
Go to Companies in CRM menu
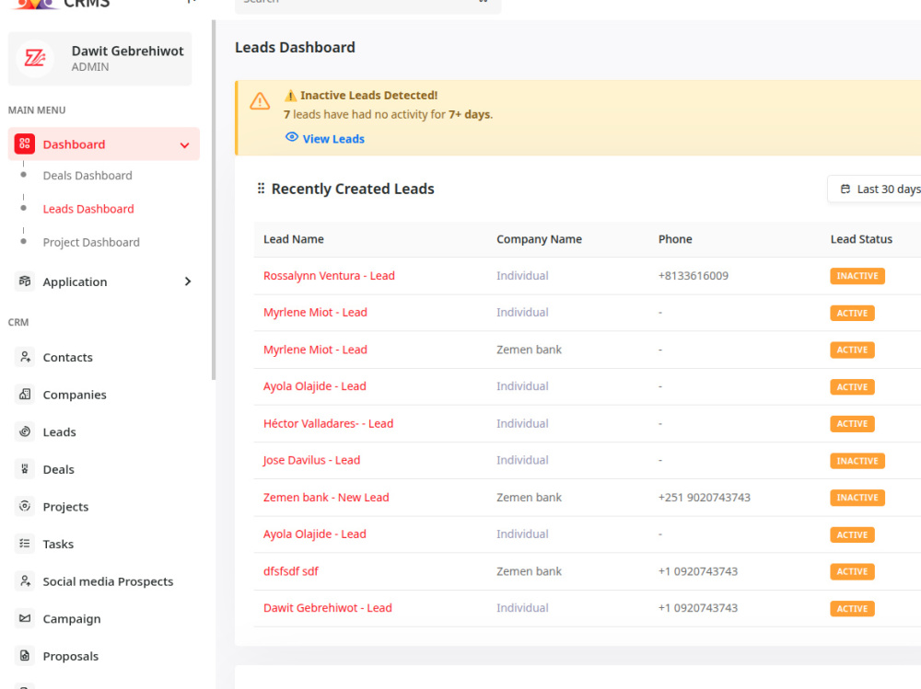point(75,395)
